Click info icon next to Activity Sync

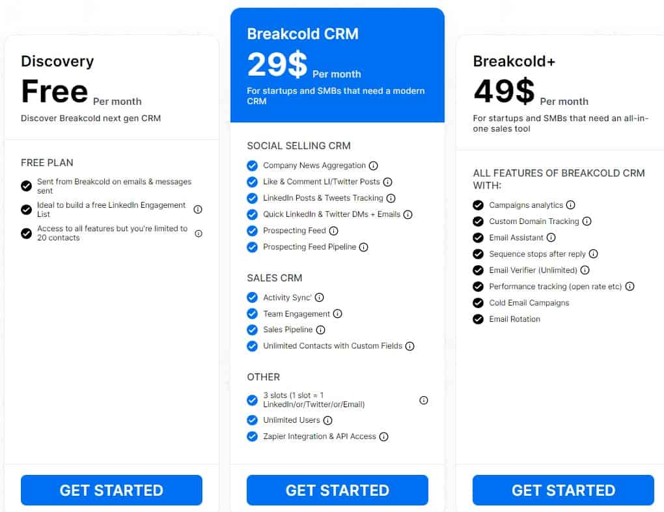click(x=320, y=298)
